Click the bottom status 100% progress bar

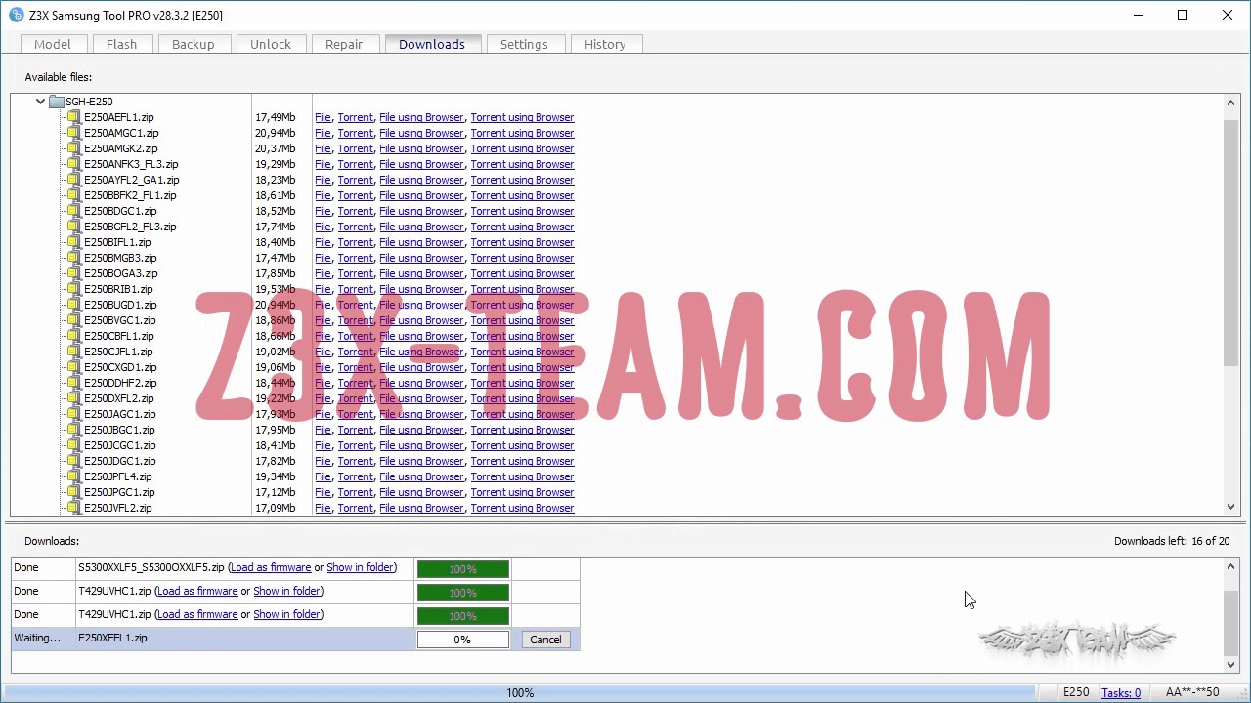click(x=520, y=693)
